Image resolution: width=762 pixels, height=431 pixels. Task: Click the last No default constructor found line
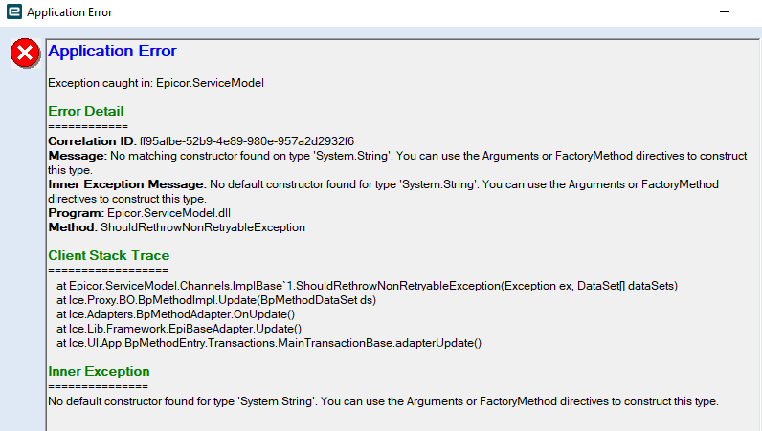pos(383,401)
